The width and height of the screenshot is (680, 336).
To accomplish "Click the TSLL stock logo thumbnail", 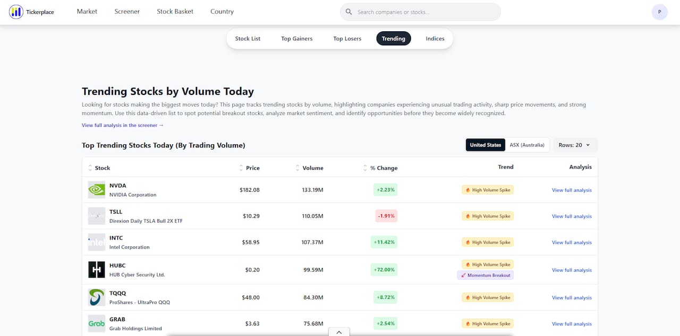I will pyautogui.click(x=97, y=216).
